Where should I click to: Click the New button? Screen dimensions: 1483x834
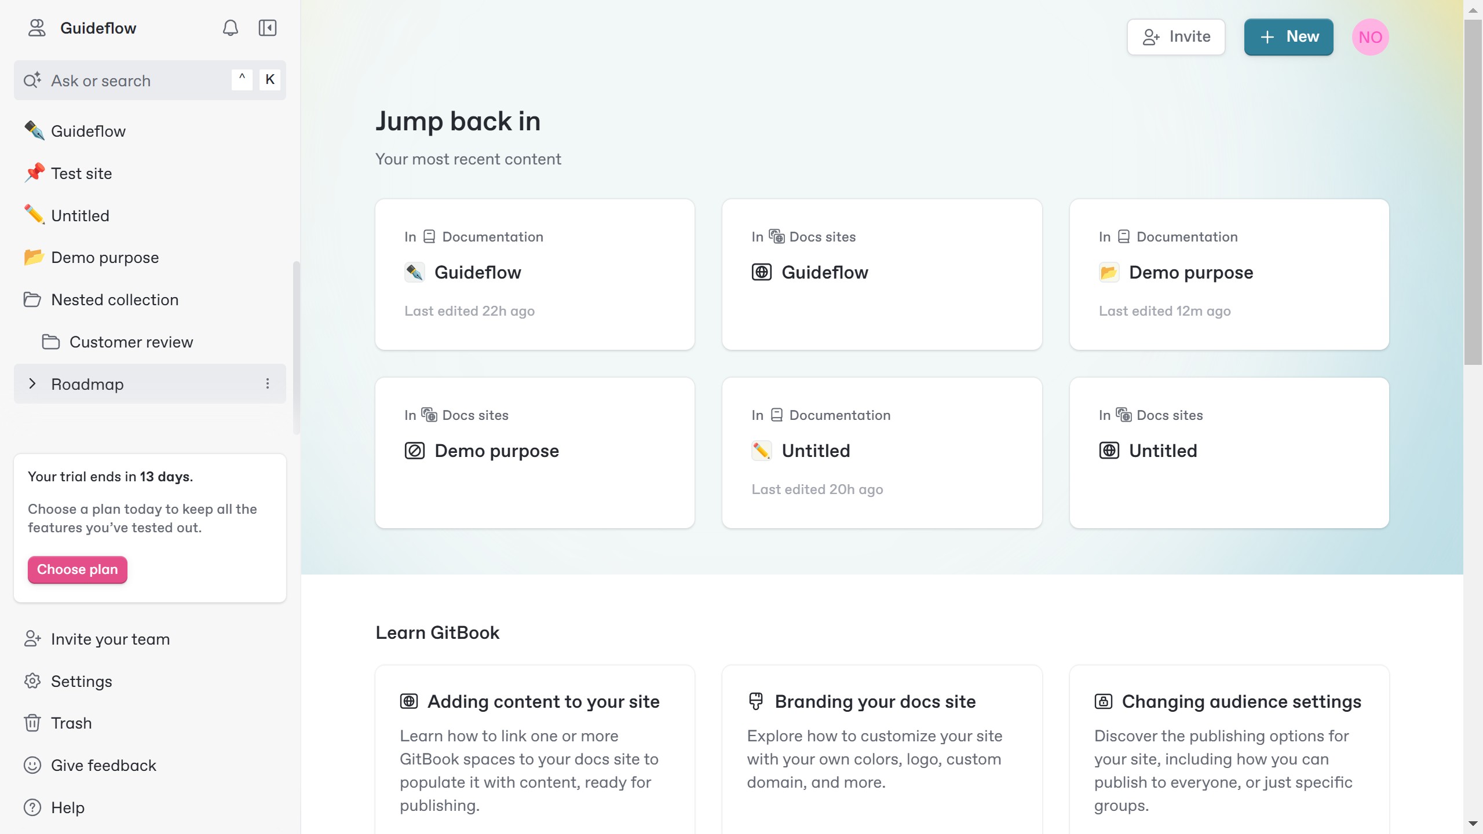point(1288,37)
